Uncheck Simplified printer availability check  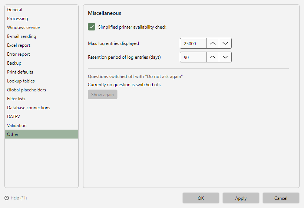coord(92,27)
